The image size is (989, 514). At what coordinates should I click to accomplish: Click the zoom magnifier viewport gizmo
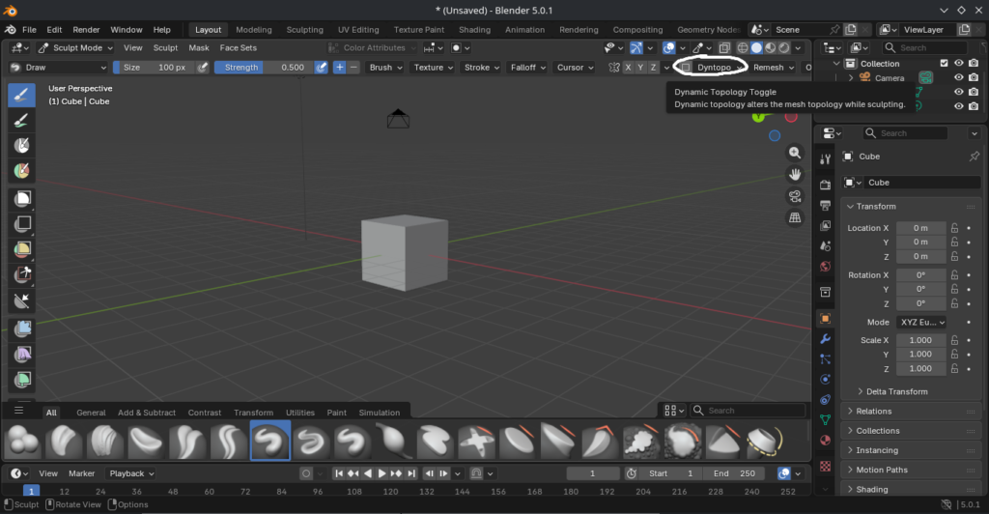tap(795, 153)
